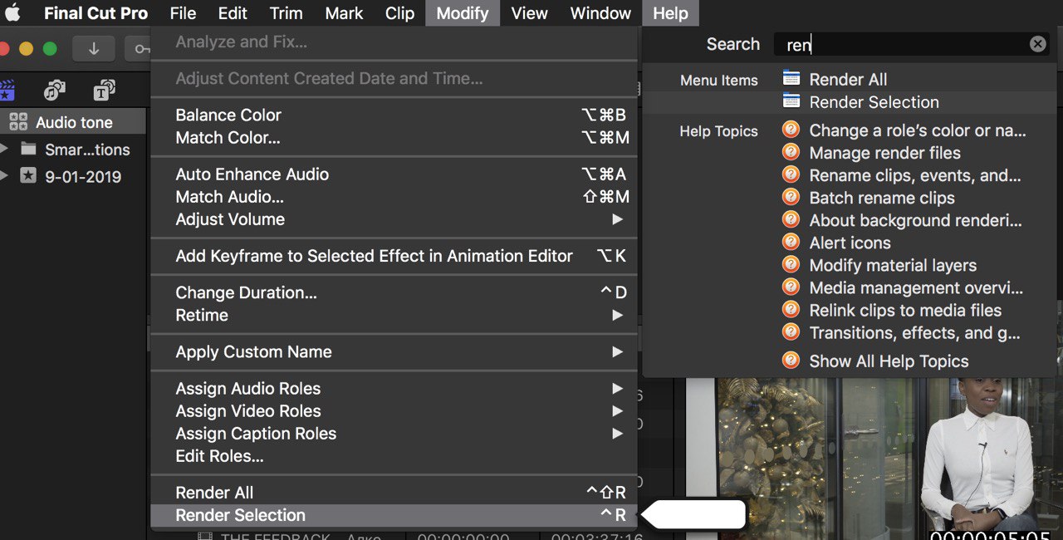This screenshot has width=1063, height=540.
Task: Click Show All Help Topics
Action: (889, 361)
